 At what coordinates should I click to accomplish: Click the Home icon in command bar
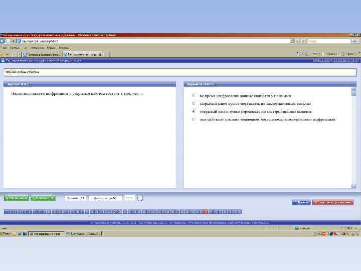[298, 54]
